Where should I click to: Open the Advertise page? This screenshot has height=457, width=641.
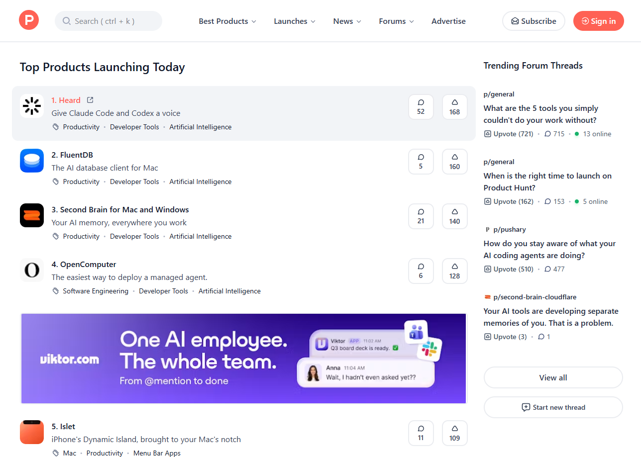coord(448,21)
